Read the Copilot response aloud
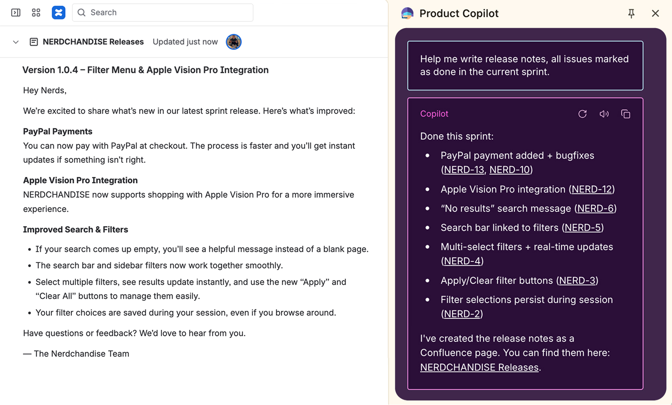Image resolution: width=672 pixels, height=405 pixels. (604, 114)
